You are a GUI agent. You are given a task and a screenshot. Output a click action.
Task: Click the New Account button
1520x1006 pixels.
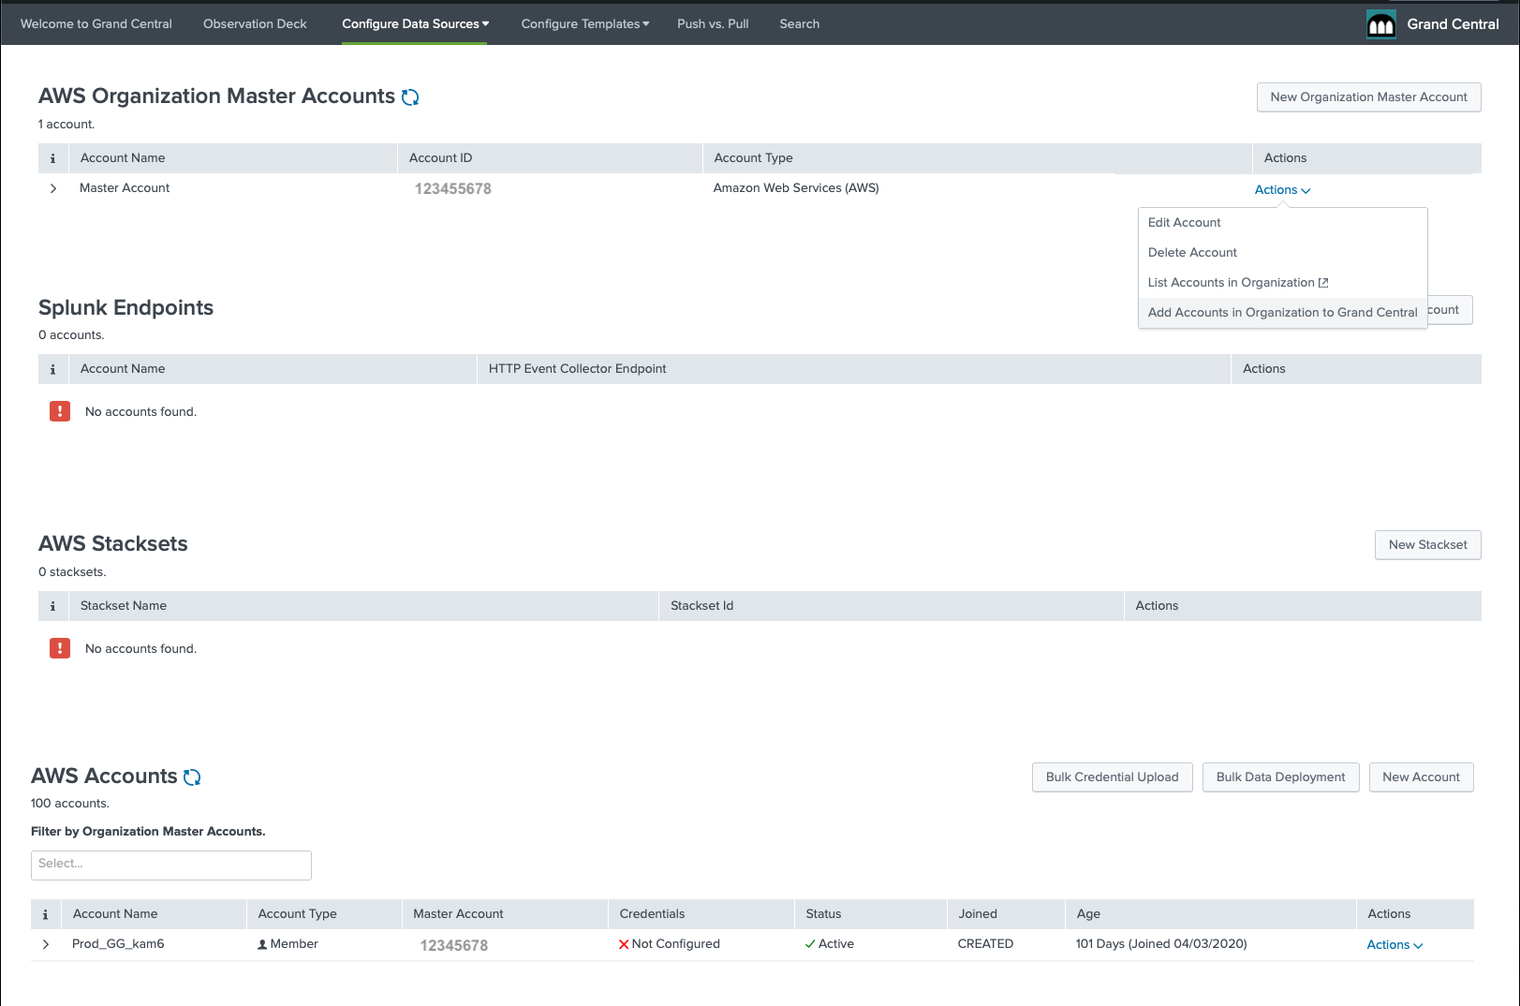(1421, 777)
